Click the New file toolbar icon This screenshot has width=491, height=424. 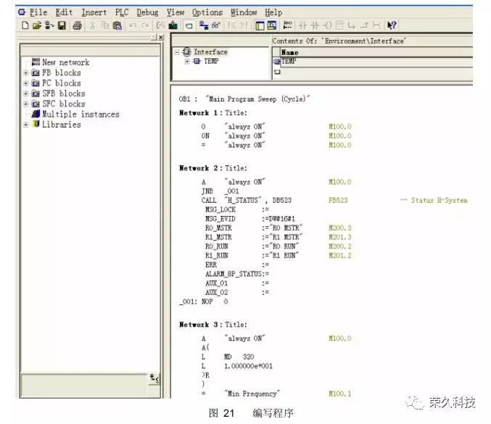(x=25, y=25)
